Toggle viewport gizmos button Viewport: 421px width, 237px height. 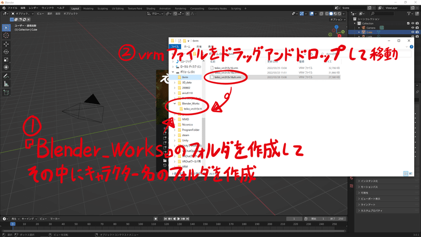[302, 14]
